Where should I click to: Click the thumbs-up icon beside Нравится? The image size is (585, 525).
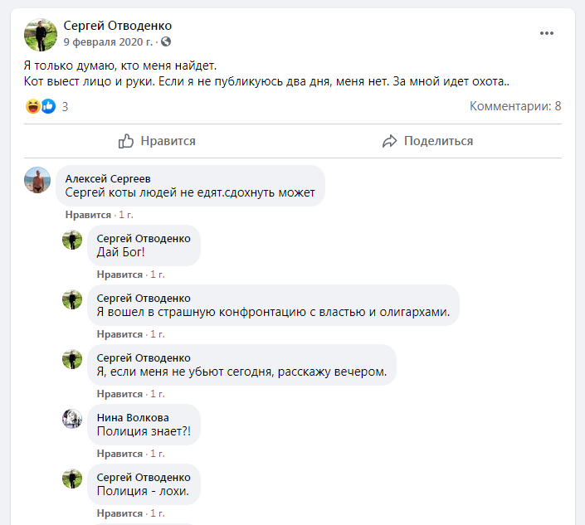[126, 141]
